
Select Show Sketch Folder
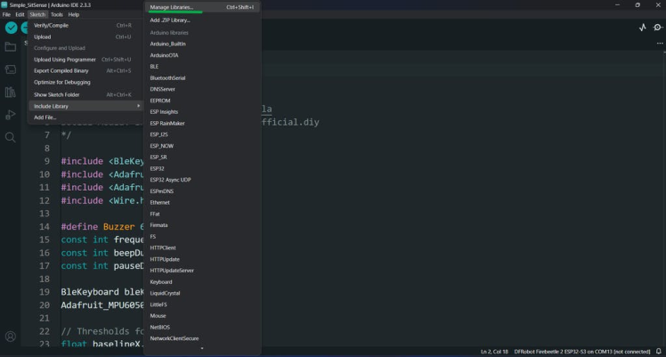[x=85, y=94]
